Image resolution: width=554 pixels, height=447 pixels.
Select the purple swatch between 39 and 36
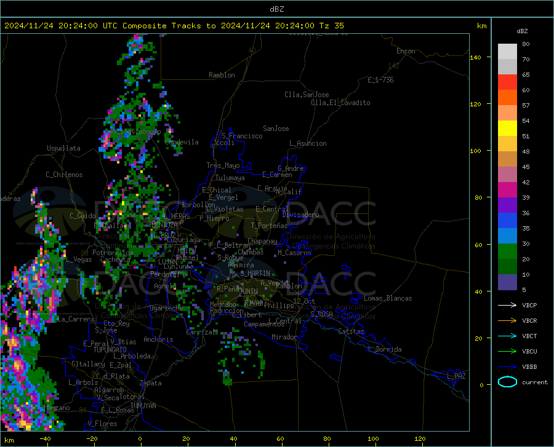pyautogui.click(x=507, y=205)
